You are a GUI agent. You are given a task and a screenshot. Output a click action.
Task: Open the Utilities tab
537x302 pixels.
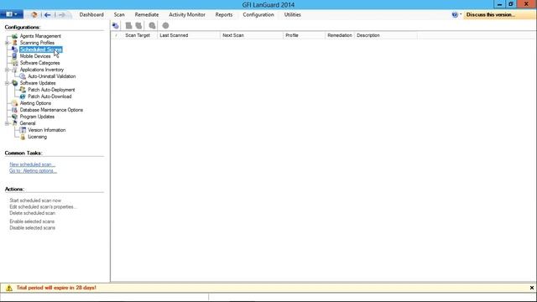[x=293, y=15]
